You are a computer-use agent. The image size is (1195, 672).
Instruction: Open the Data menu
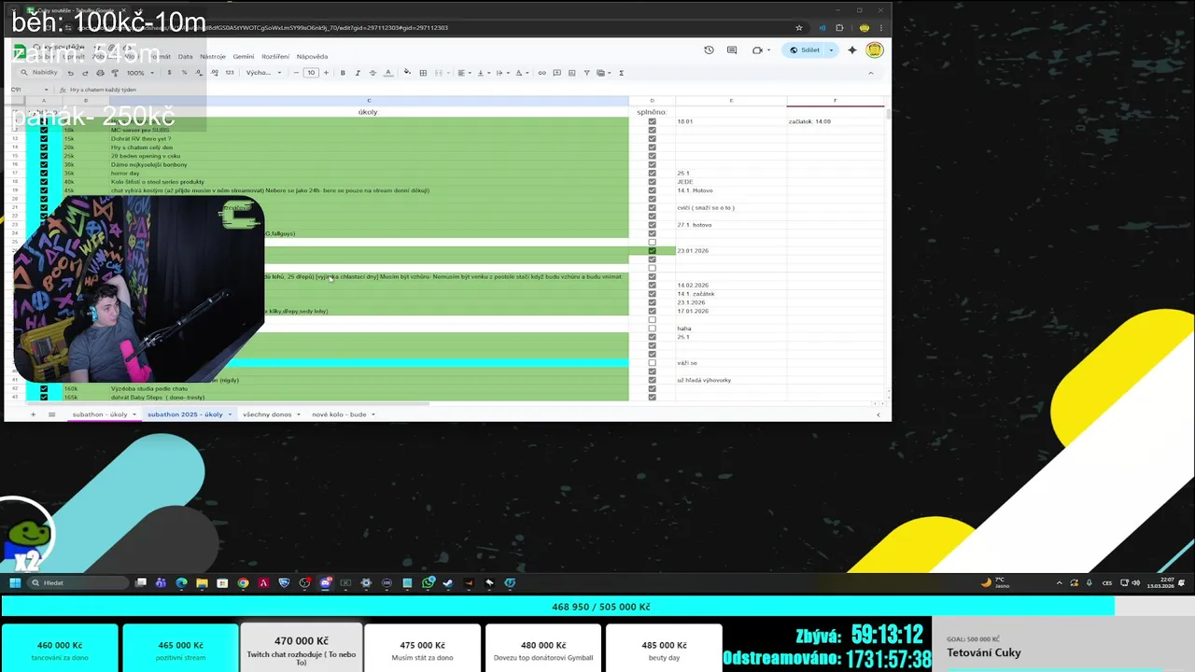tap(185, 57)
